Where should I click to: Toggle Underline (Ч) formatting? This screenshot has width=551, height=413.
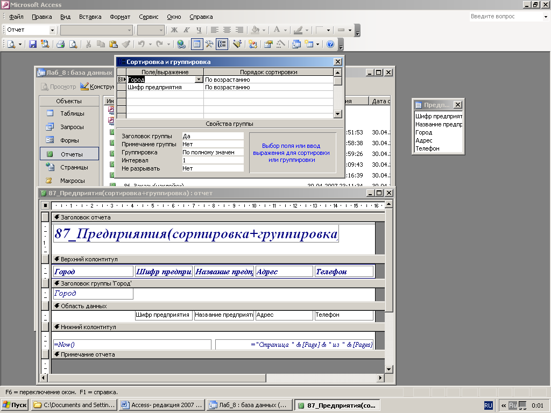(x=199, y=30)
